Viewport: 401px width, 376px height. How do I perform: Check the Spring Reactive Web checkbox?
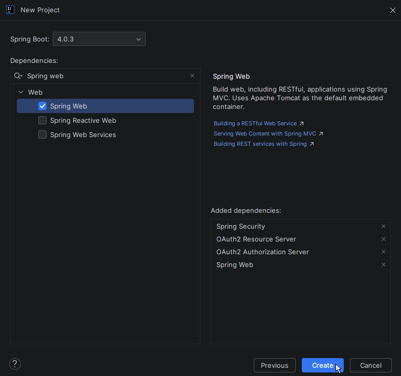(x=42, y=120)
